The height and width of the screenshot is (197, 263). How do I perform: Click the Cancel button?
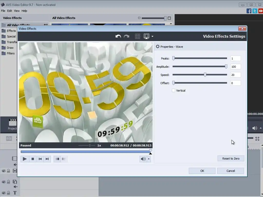click(x=231, y=171)
